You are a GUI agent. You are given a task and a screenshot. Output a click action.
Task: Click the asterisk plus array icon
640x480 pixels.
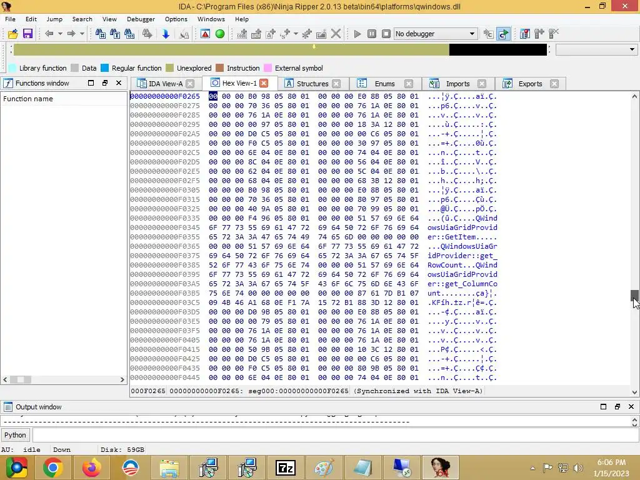[307, 34]
